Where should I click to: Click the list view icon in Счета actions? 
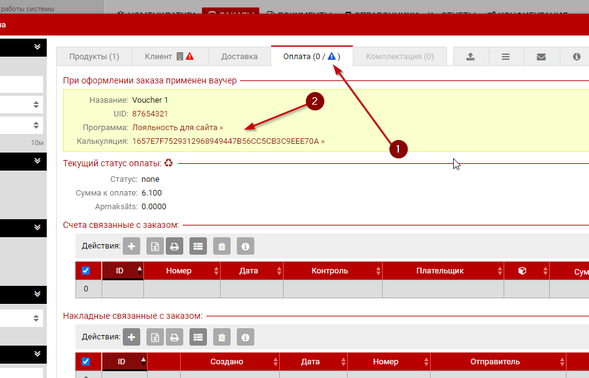coord(198,247)
